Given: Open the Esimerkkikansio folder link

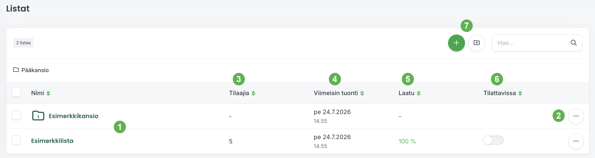Looking at the screenshot, I should [73, 116].
